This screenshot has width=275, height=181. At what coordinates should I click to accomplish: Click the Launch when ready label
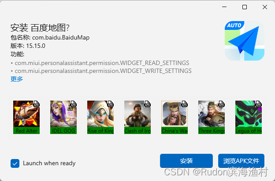click(49, 163)
